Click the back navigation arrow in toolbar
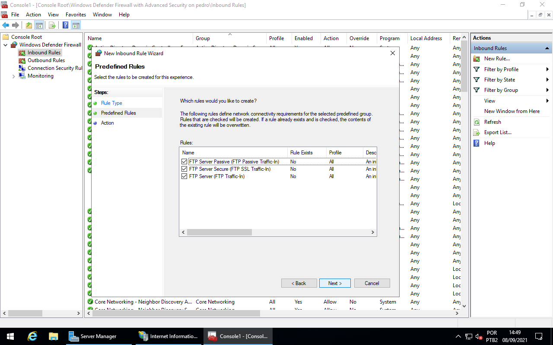 coord(5,25)
